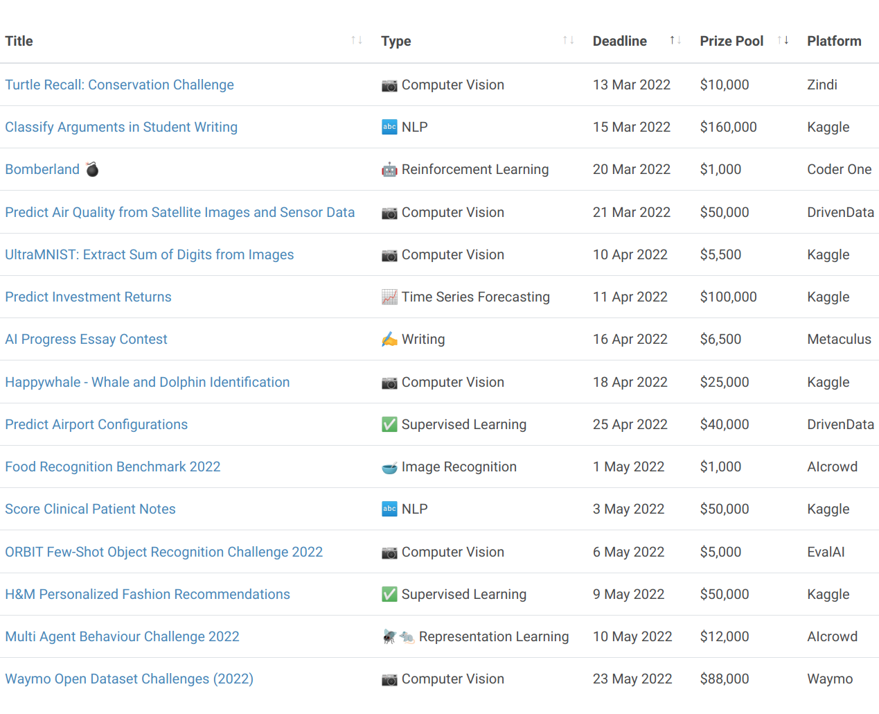Open Turtle Recall: Conservation Challenge link
This screenshot has height=714, width=879.
(119, 85)
